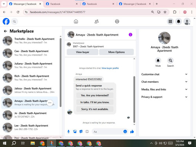The width and height of the screenshot is (196, 147).
Task: Search within the Amaya conversation
Action: click(x=171, y=60)
